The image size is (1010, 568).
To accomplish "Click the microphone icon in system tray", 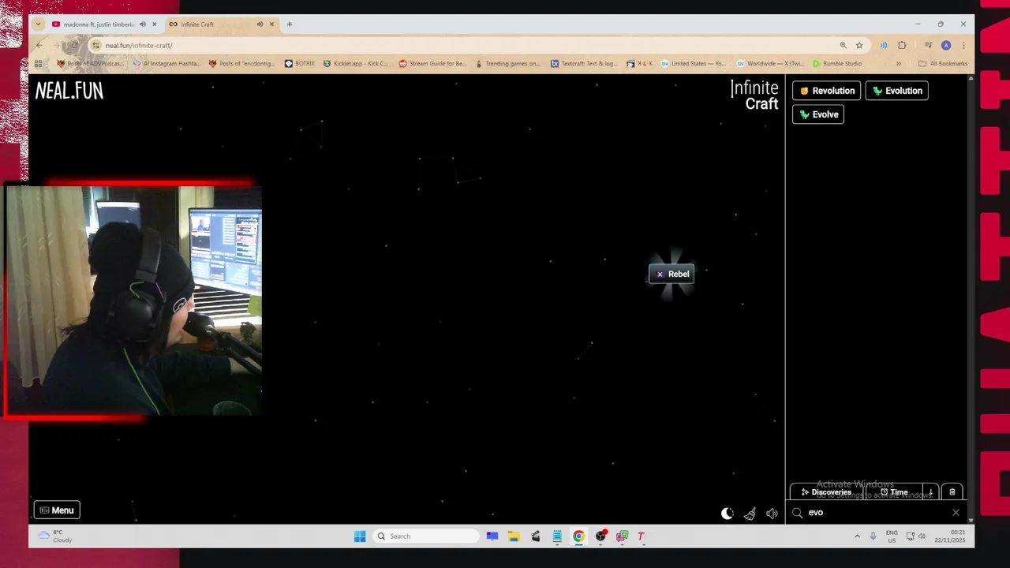I will click(x=873, y=536).
